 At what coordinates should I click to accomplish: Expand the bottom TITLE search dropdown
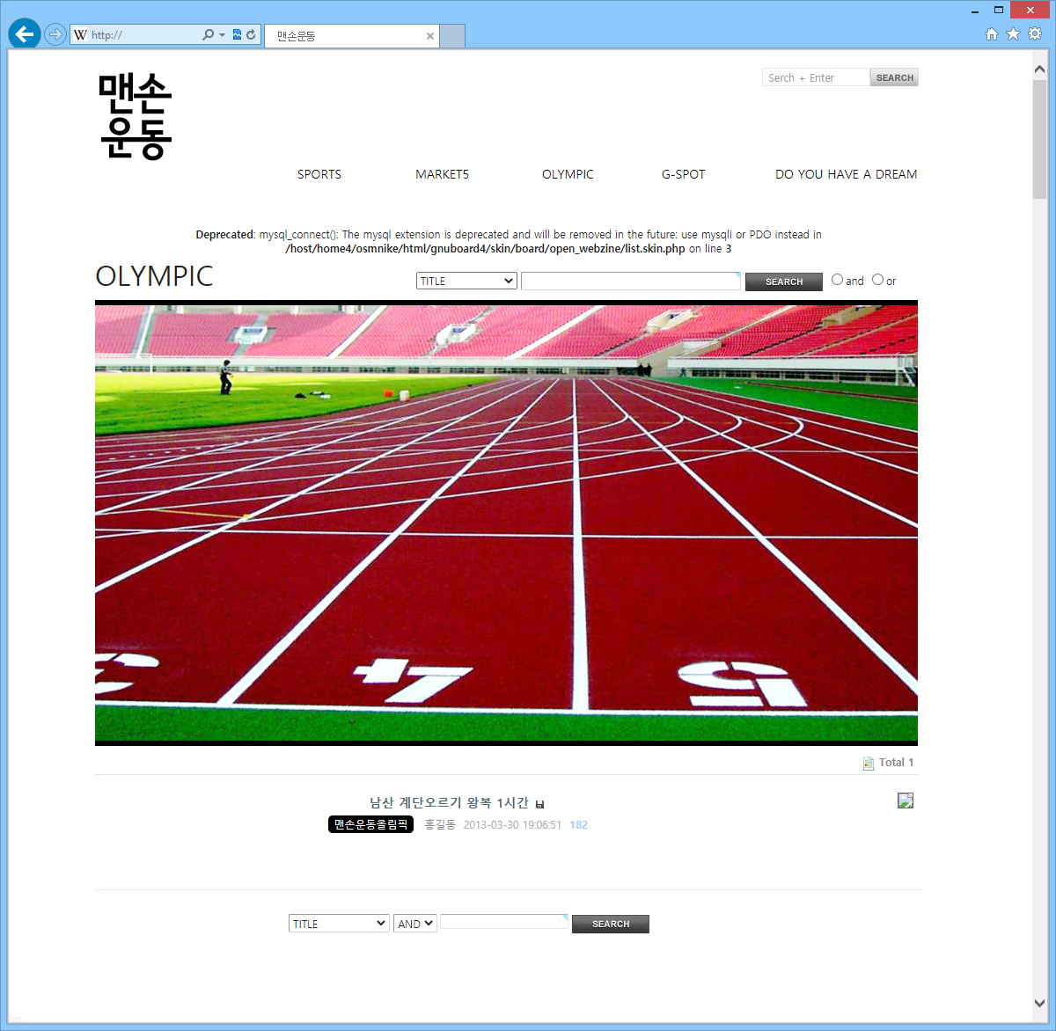(x=339, y=924)
